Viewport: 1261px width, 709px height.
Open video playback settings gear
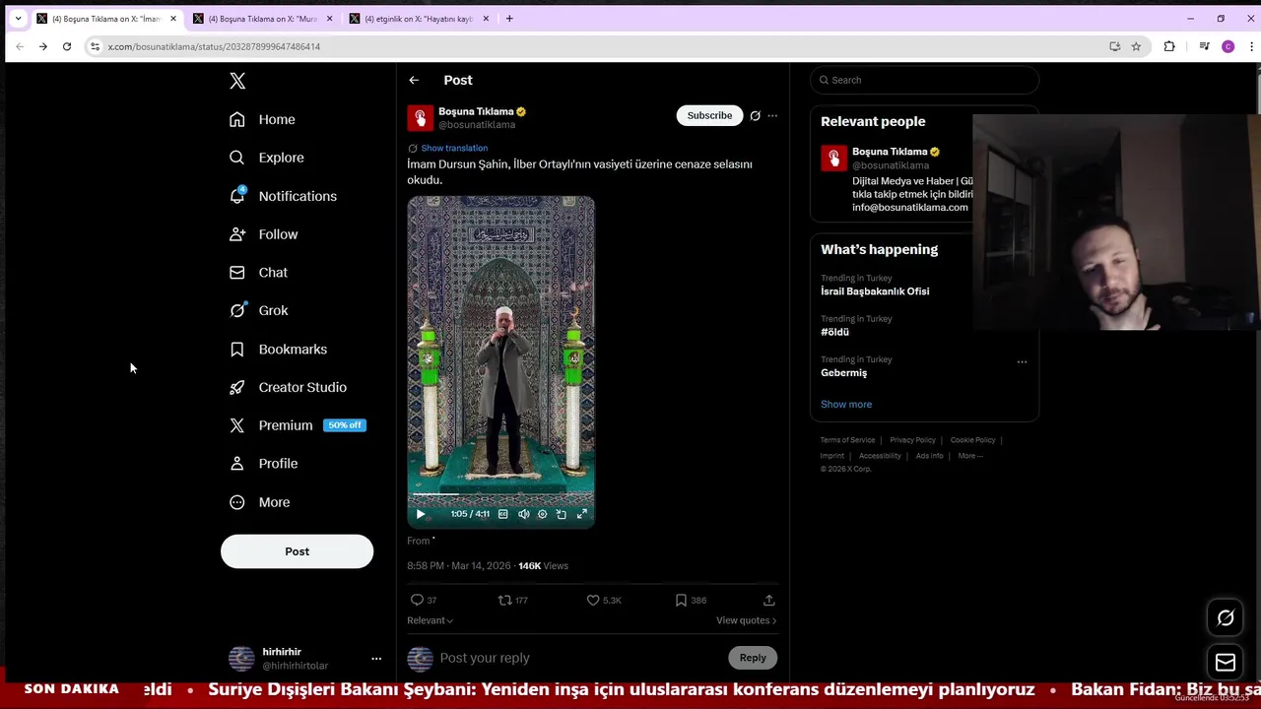pyautogui.click(x=542, y=514)
